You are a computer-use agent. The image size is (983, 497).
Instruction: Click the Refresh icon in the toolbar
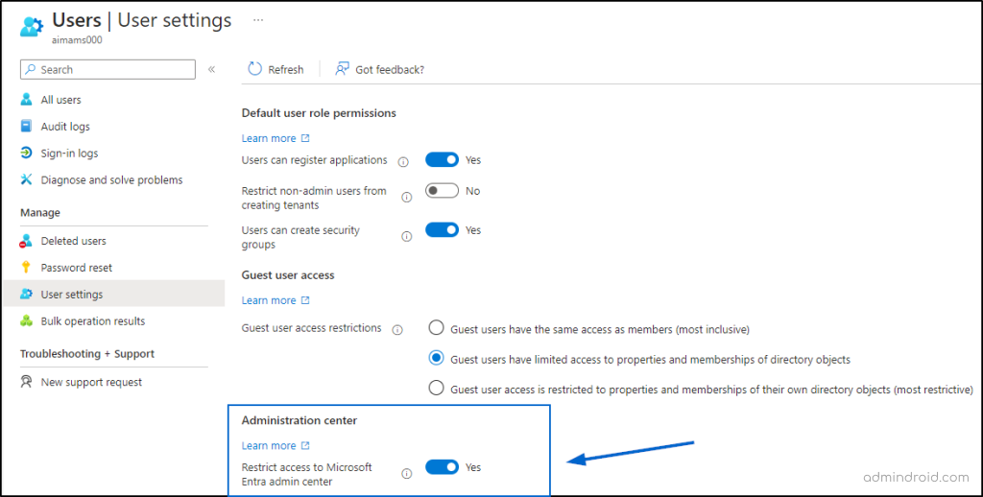(254, 69)
